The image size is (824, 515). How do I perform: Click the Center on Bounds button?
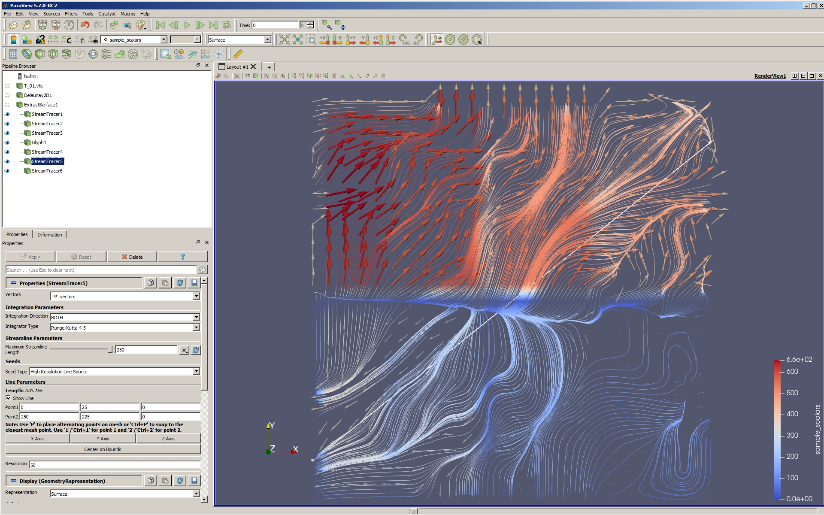tap(103, 449)
